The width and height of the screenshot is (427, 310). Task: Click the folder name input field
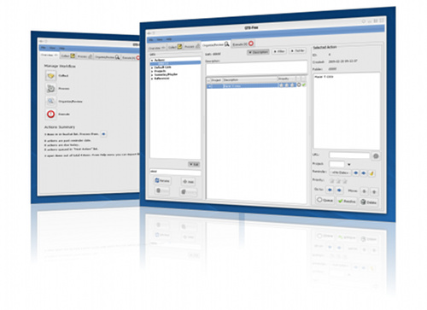(x=175, y=172)
